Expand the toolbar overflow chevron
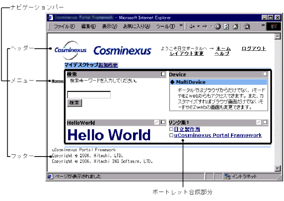The image size is (284, 201). click(x=263, y=25)
